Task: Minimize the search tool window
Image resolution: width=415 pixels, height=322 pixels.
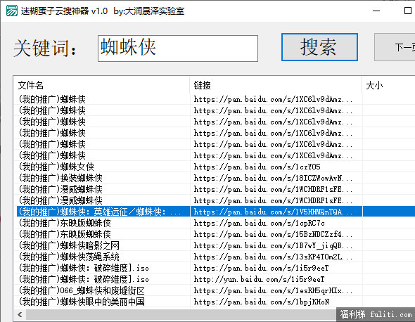Action: point(376,11)
